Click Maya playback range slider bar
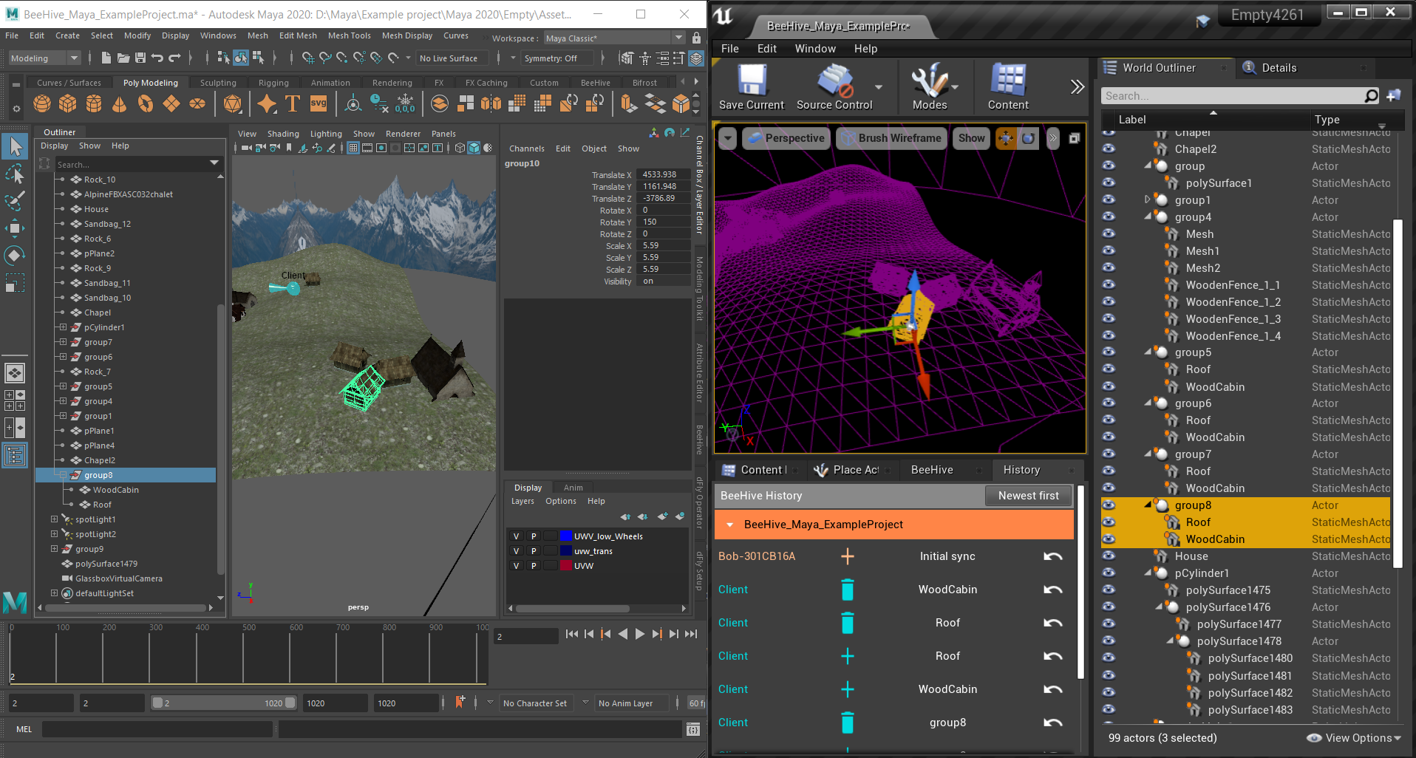This screenshot has height=758, width=1416. coord(224,703)
